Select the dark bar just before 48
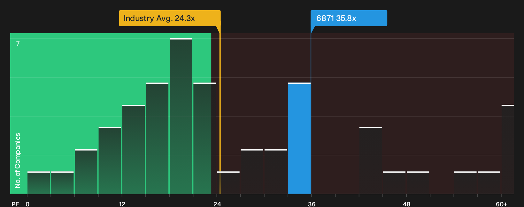The width and height of the screenshot is (524, 207). (394, 183)
